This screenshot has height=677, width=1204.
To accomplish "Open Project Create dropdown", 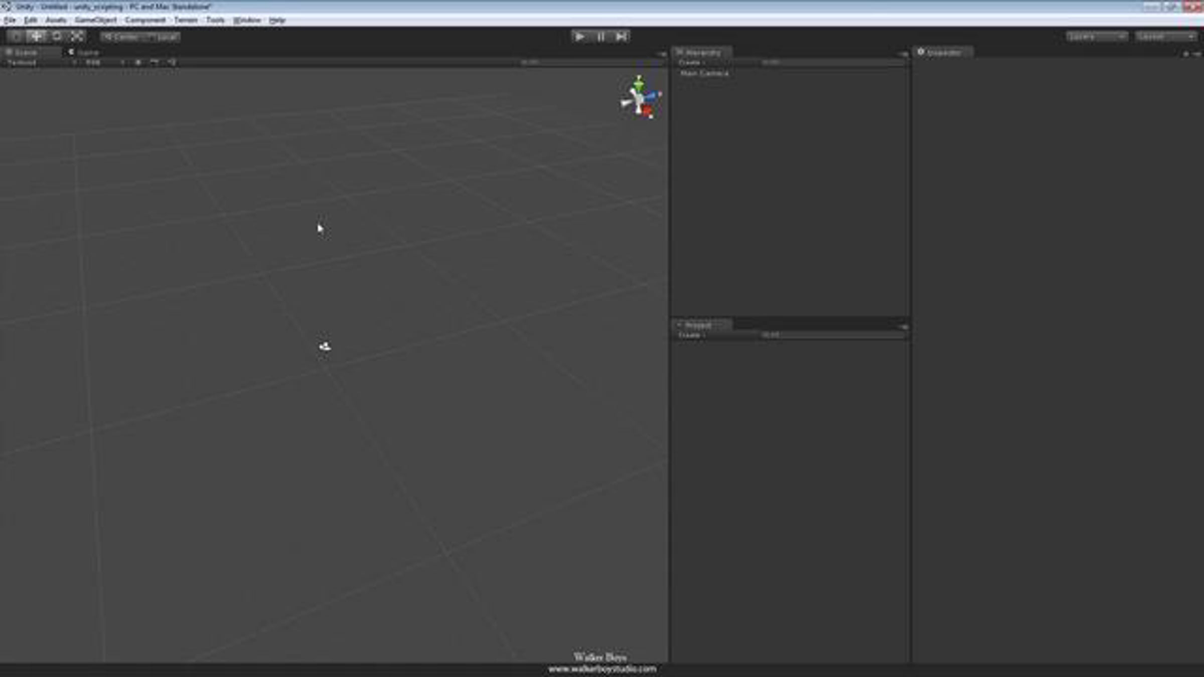I will tap(692, 335).
